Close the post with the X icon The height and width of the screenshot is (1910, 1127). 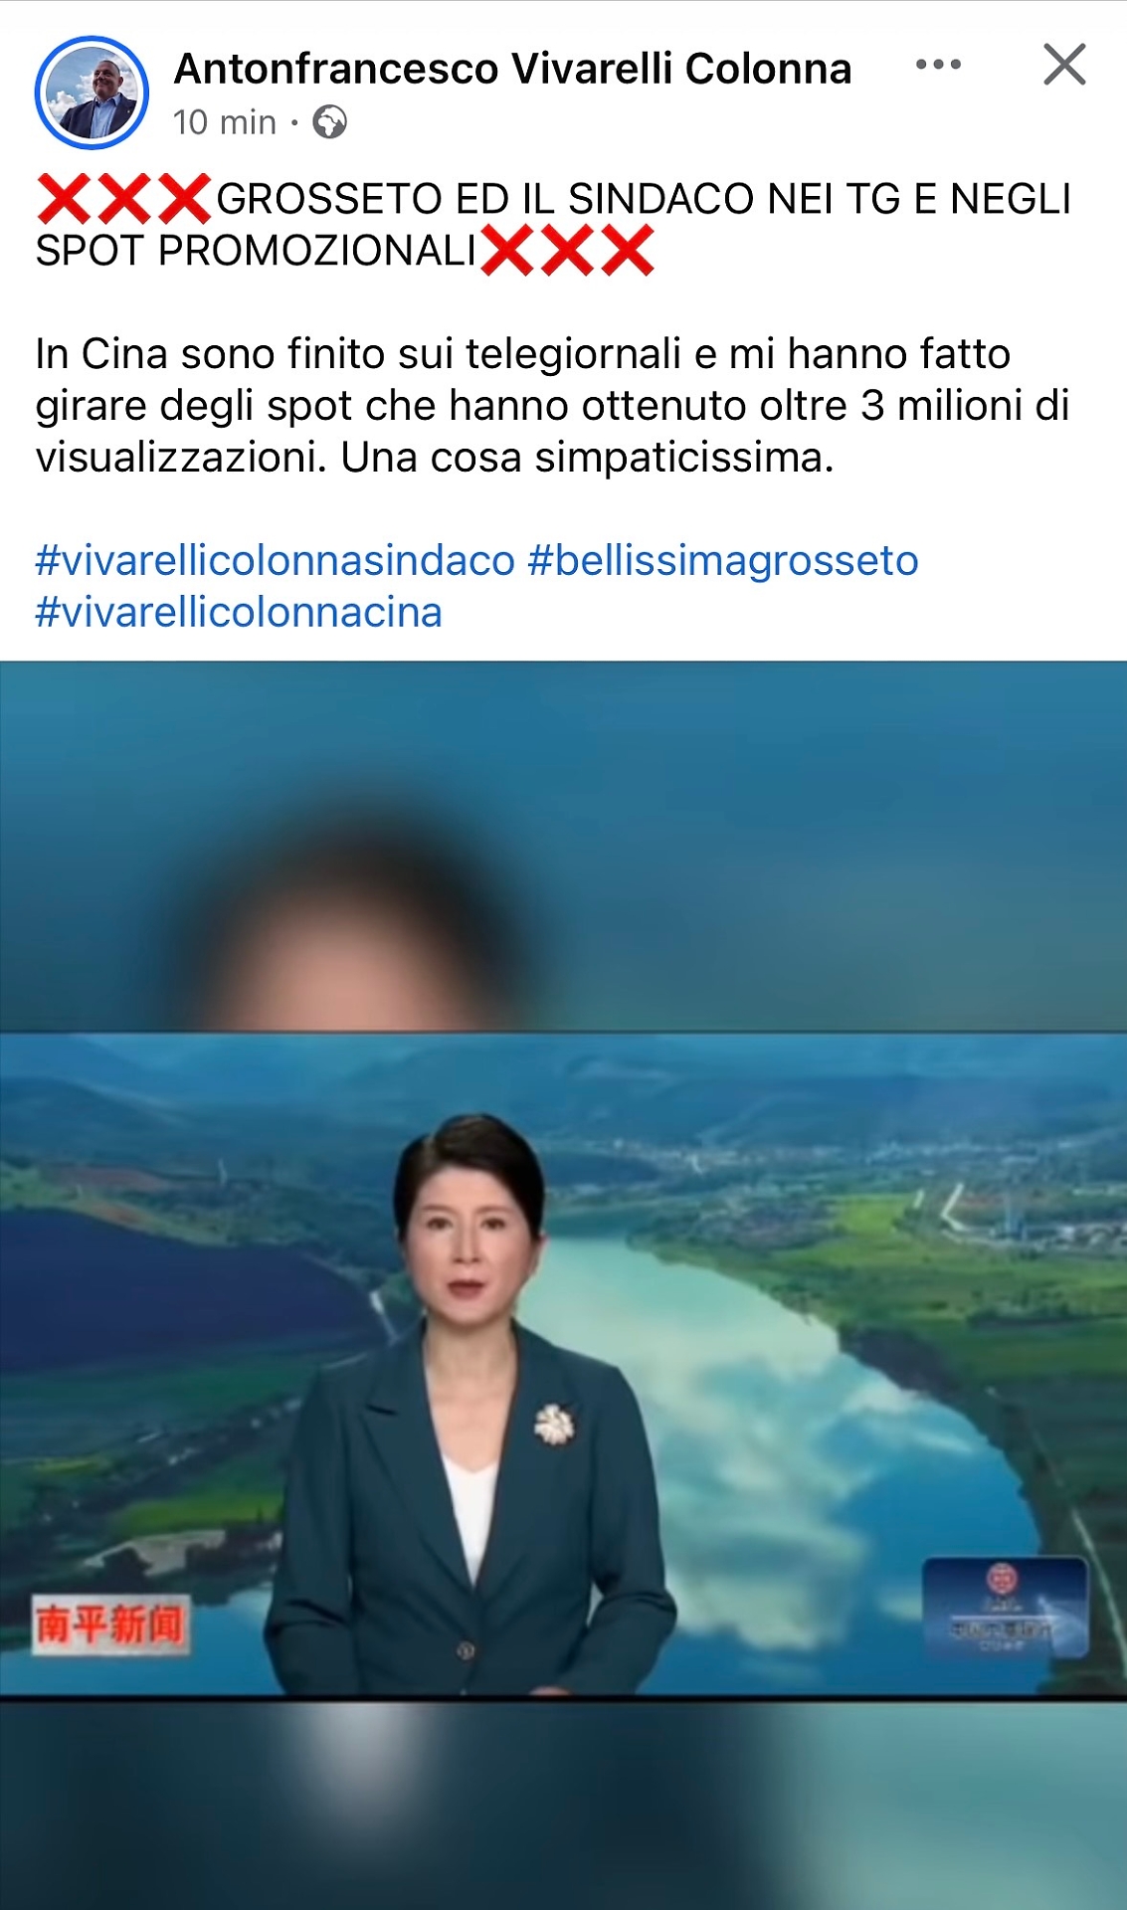(x=1064, y=65)
